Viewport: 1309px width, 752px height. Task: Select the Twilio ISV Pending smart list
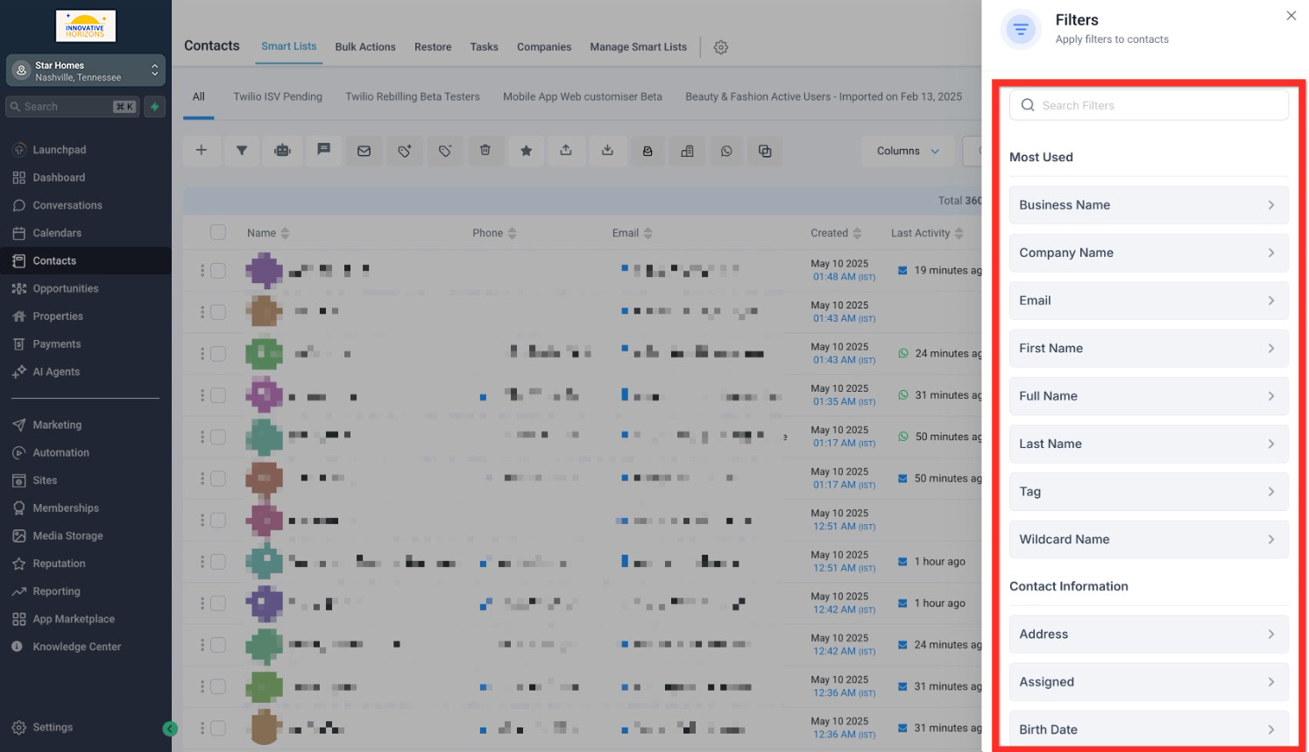tap(278, 96)
